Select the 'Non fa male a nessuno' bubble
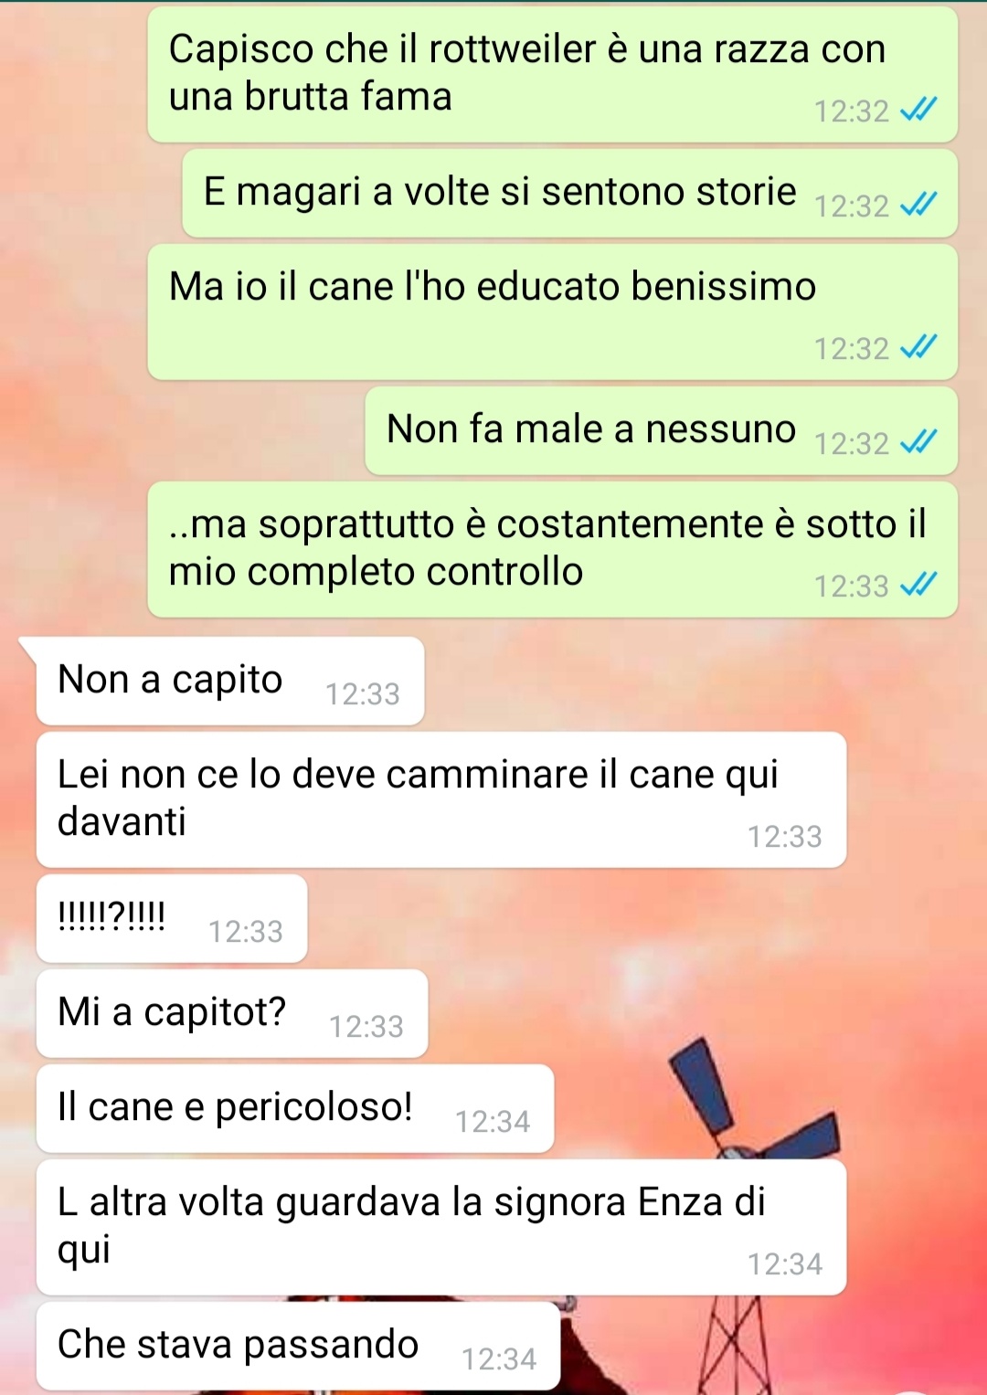Screen dimensions: 987x1395 click(x=662, y=431)
